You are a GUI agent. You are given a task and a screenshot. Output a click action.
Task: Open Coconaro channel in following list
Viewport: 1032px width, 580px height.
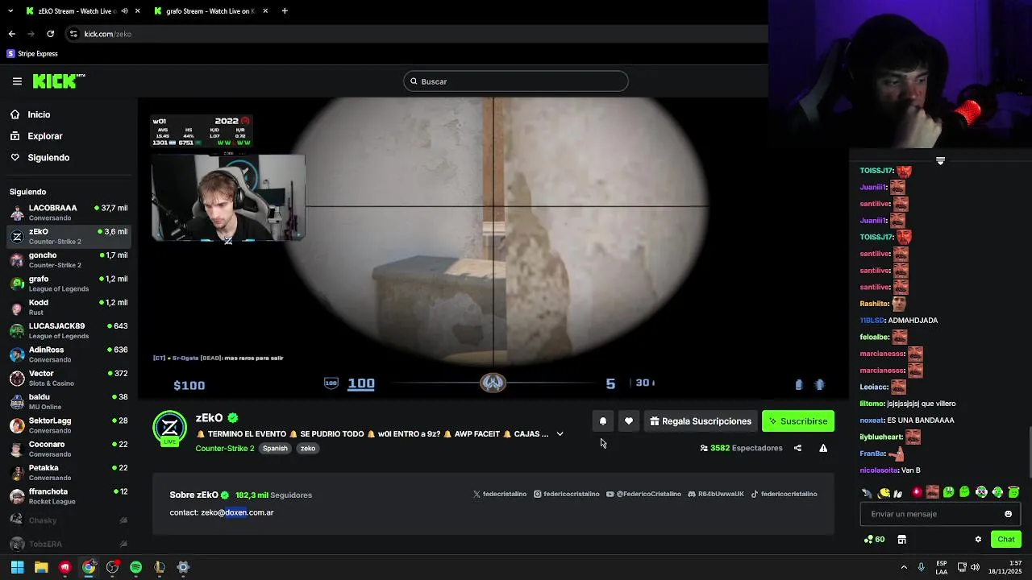click(x=69, y=449)
